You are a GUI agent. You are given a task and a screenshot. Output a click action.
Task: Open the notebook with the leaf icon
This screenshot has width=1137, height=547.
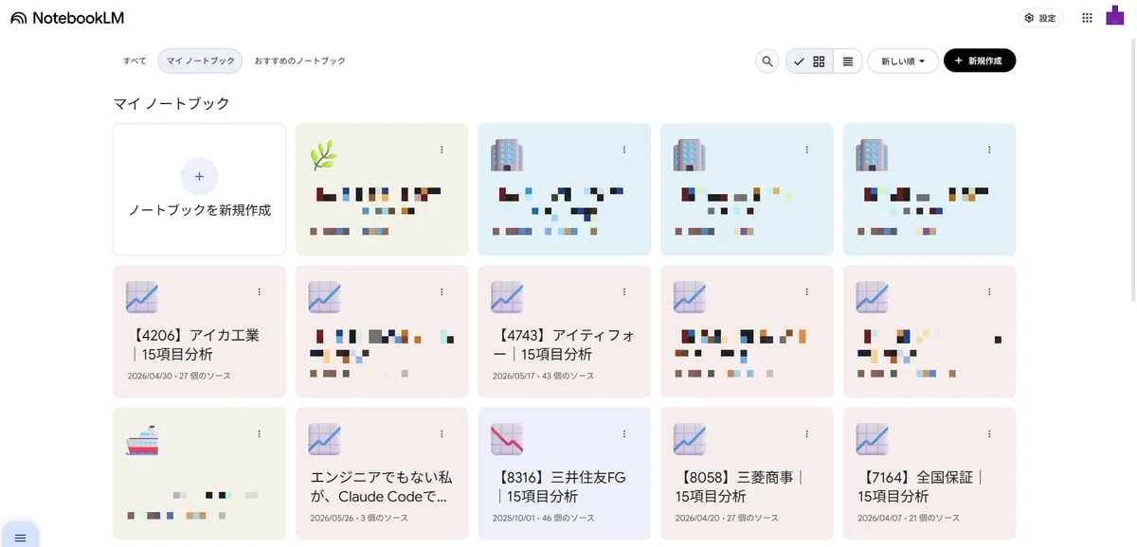pos(382,189)
